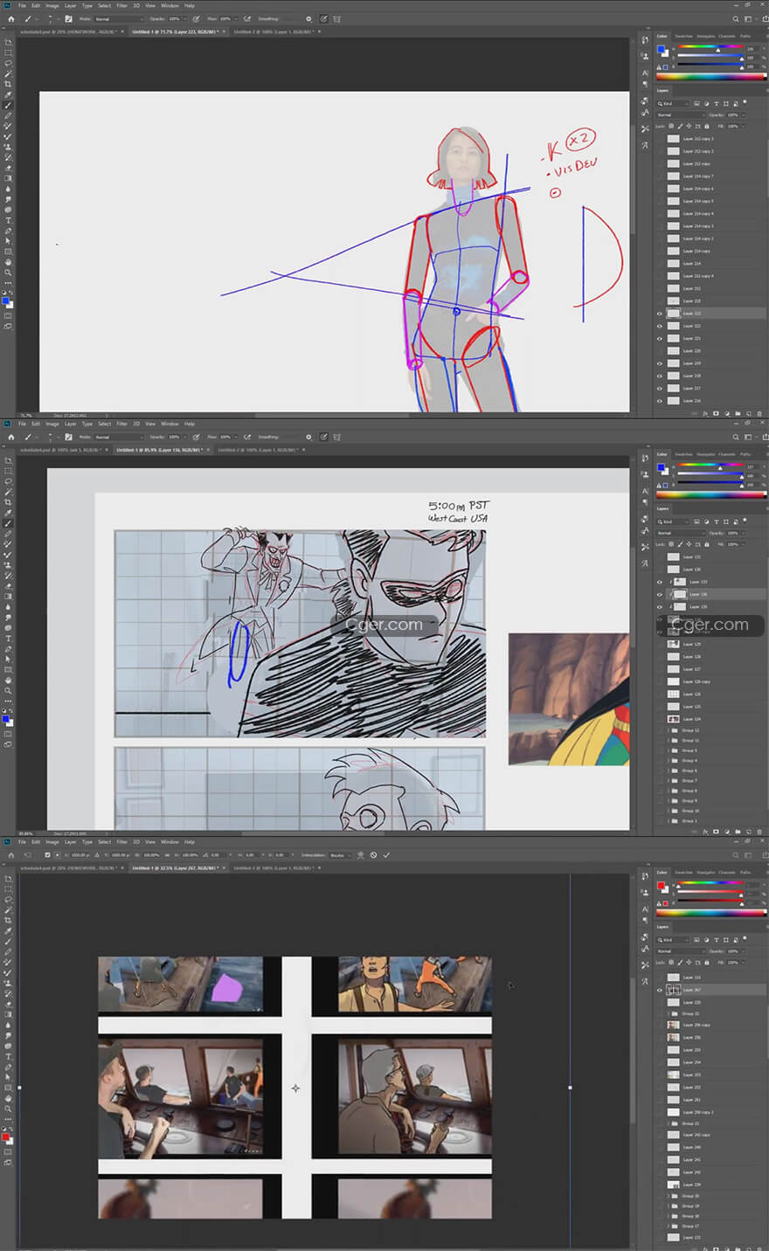Select the Eyedropper tool in top window toolbar
Image resolution: width=769 pixels, height=1251 pixels.
(x=8, y=94)
